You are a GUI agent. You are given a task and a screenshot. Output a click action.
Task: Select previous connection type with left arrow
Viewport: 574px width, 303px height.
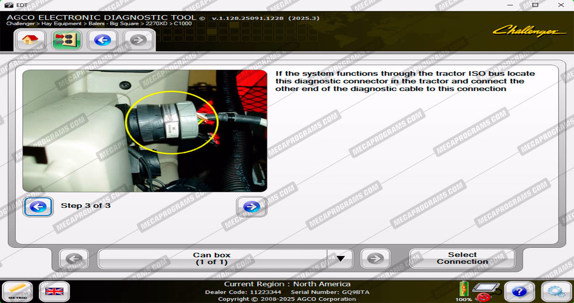74,259
